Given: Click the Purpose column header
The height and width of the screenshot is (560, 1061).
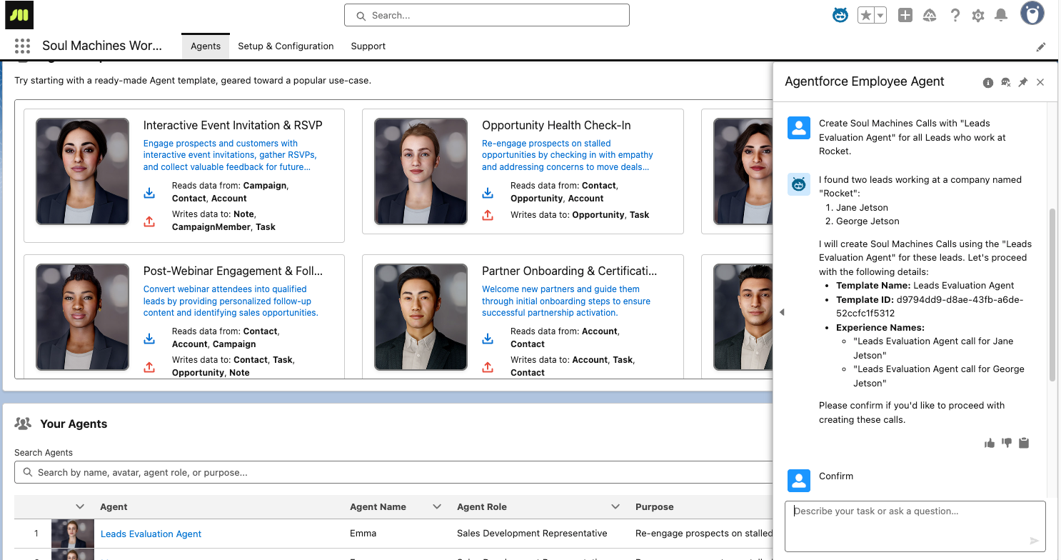Looking at the screenshot, I should (655, 506).
